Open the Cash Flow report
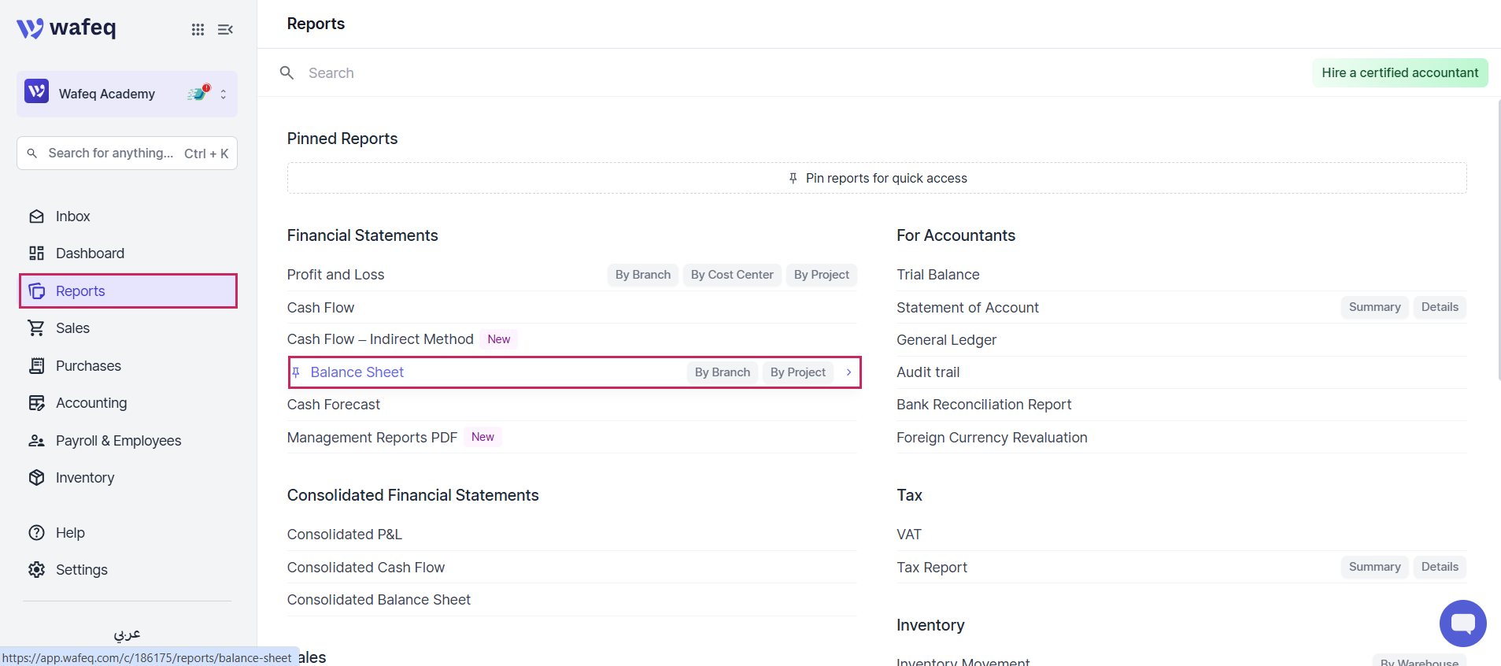This screenshot has height=666, width=1501. click(x=320, y=308)
